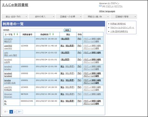Open Other languages link
Image resolution: width=148 pixels, height=117 pixels.
coord(107,11)
